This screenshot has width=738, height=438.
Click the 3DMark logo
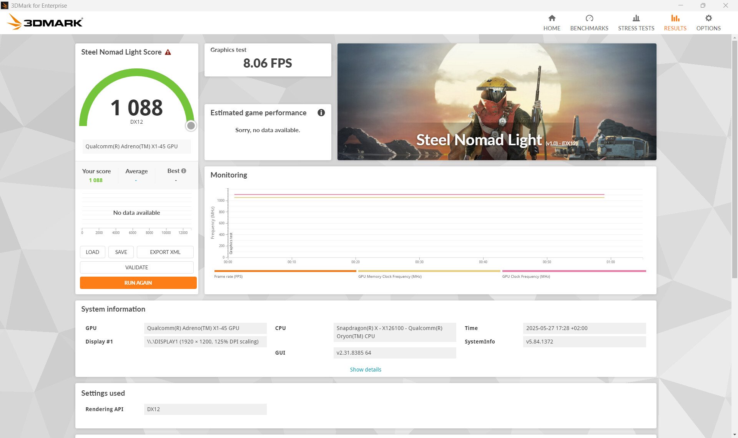pos(44,22)
